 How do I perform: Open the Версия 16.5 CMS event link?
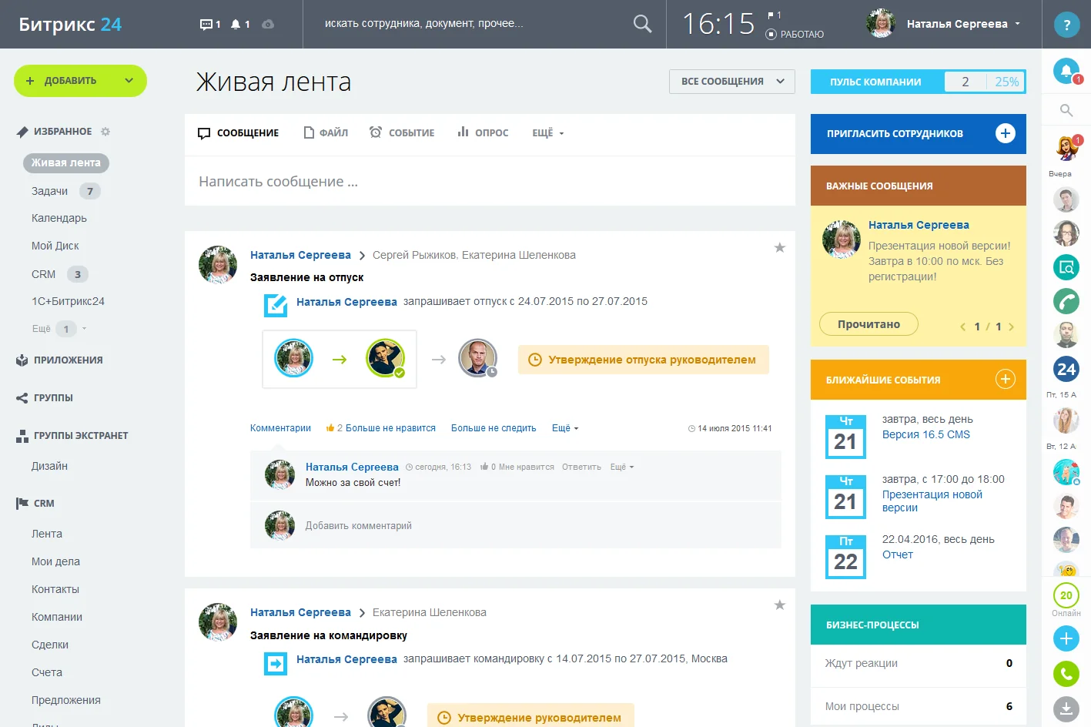[x=925, y=434]
